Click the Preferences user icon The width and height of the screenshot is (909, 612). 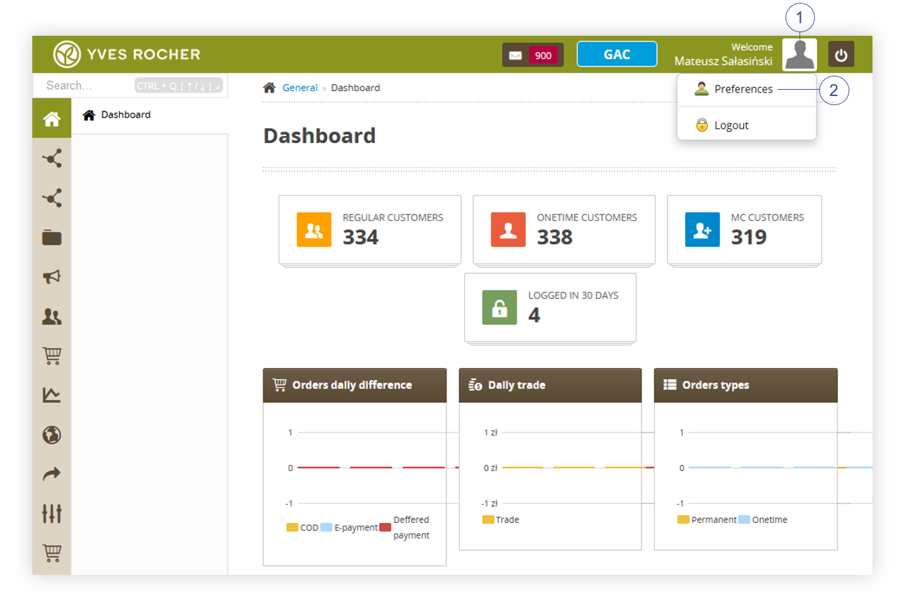[x=701, y=88]
